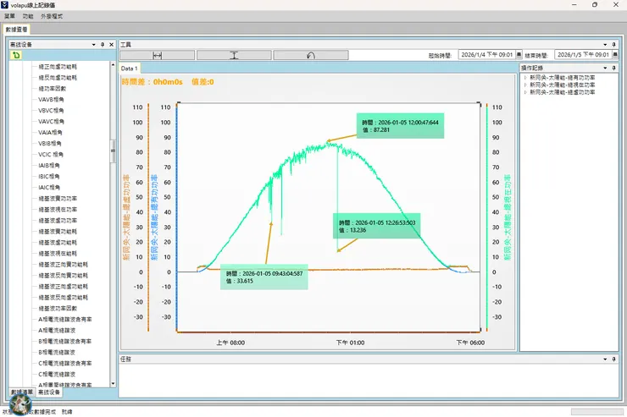Expand the 總視在功率 operation record entry
Image resolution: width=627 pixels, height=417 pixels.
[525, 85]
